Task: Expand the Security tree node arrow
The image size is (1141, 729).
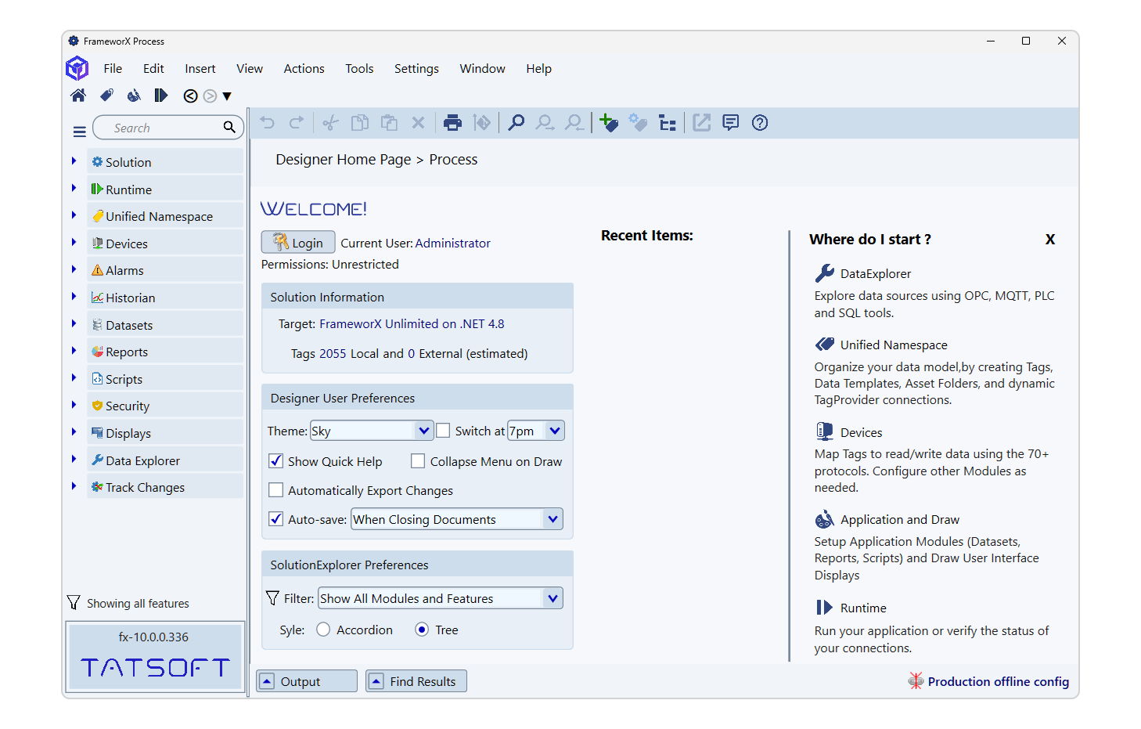Action: [x=74, y=405]
